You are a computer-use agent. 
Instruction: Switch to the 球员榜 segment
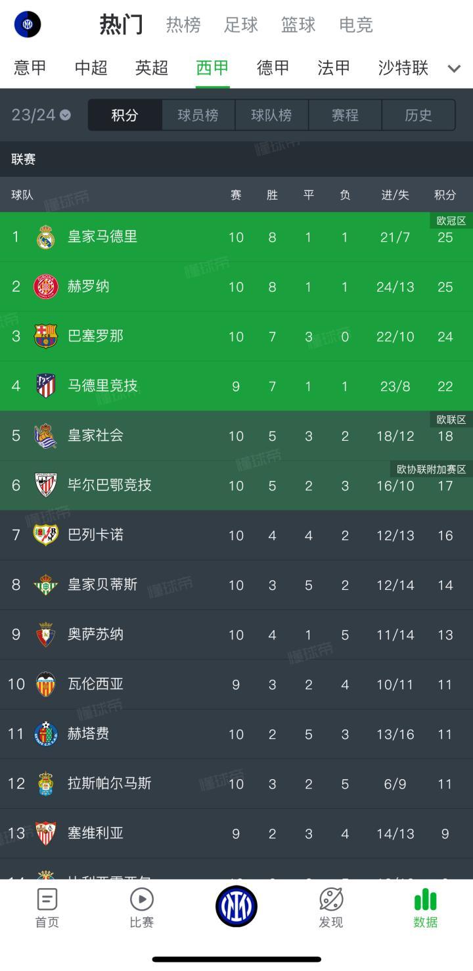pos(198,115)
